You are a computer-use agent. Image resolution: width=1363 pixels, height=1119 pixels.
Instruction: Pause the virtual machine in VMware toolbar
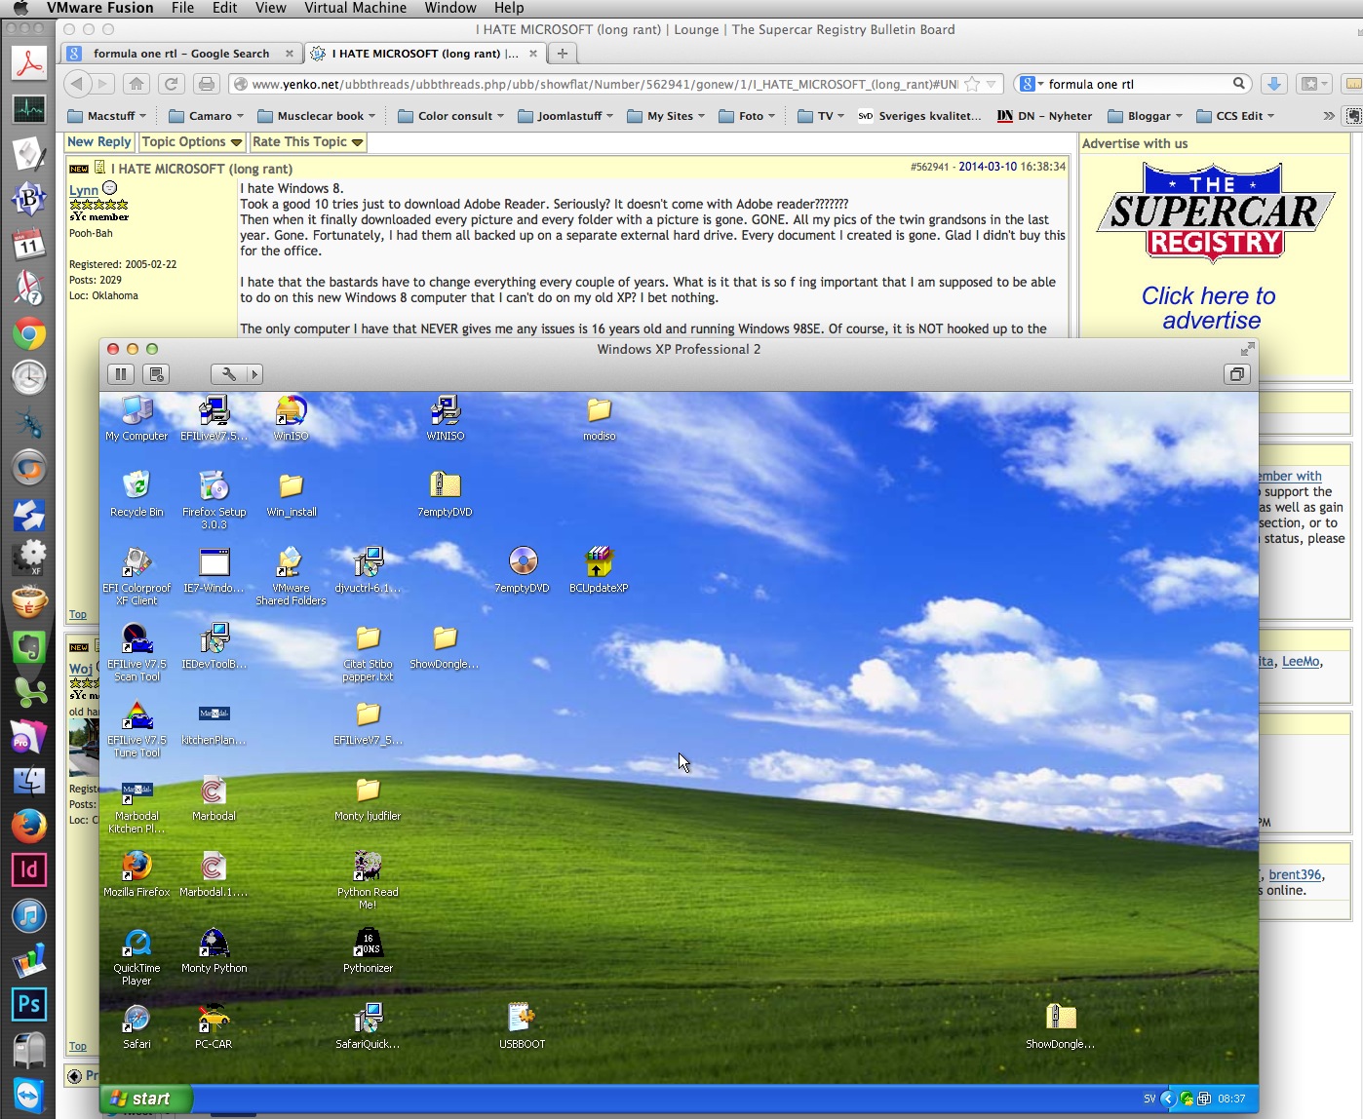pyautogui.click(x=121, y=374)
